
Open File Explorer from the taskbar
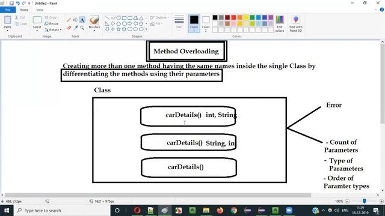[x=206, y=211]
